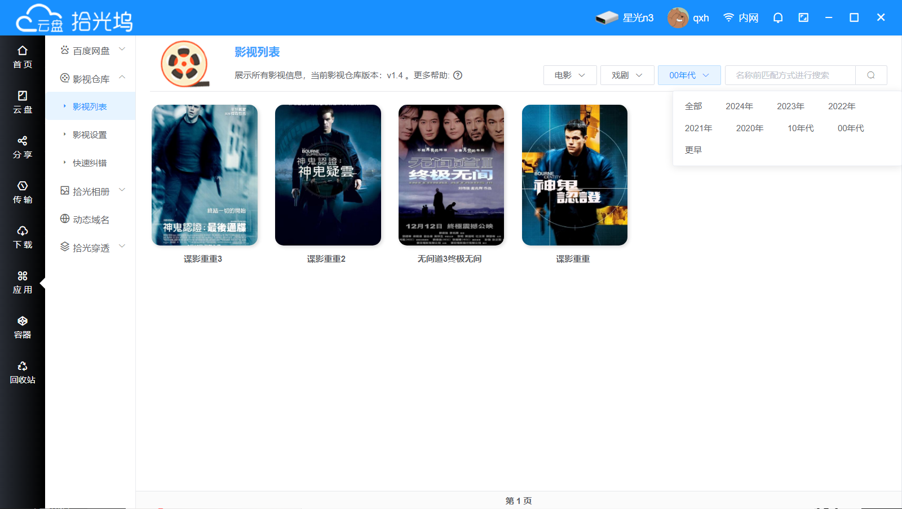Open the 谍影重重3 poster
Viewport: 902px width, 509px height.
tap(205, 175)
